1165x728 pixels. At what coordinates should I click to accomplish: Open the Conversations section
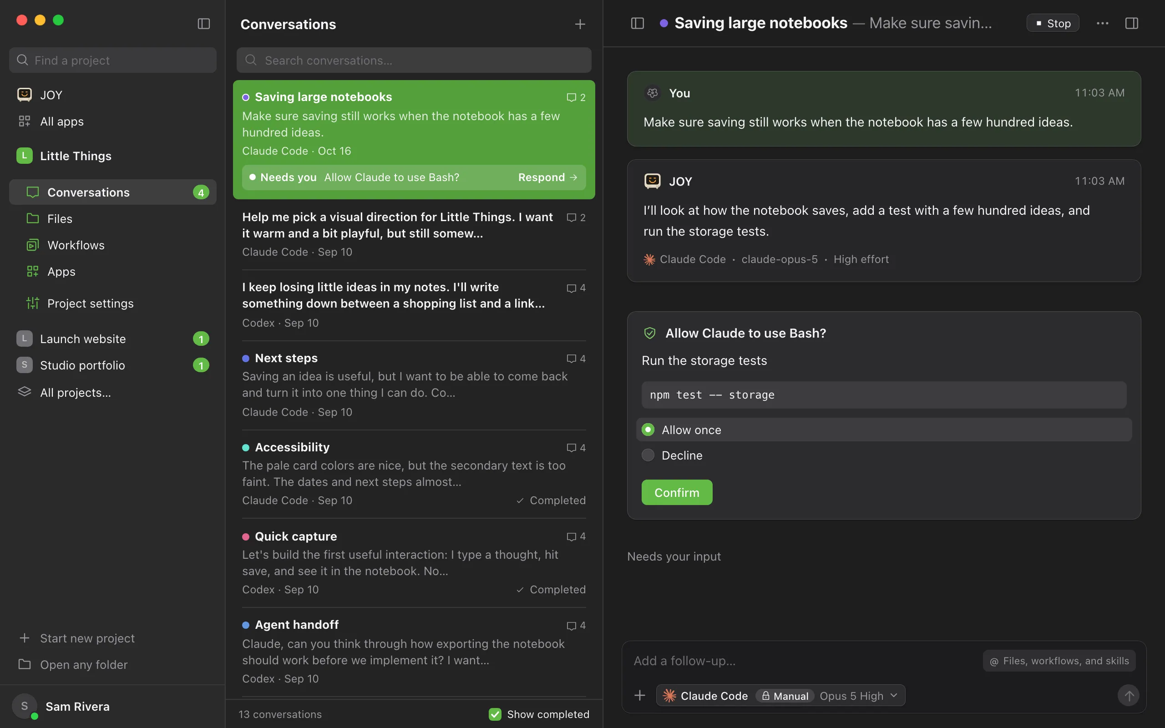[x=113, y=192]
